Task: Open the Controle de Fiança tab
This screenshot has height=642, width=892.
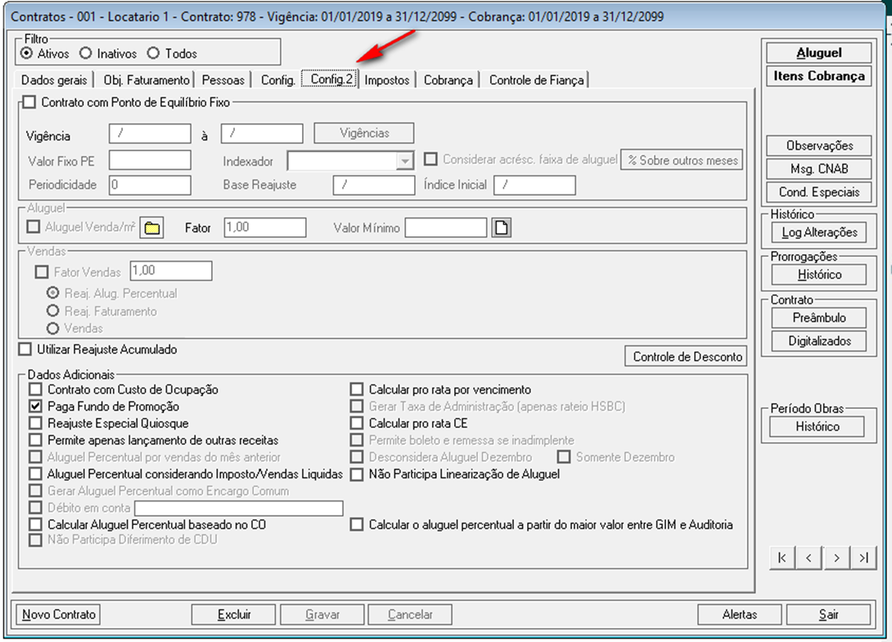Action: click(x=536, y=80)
